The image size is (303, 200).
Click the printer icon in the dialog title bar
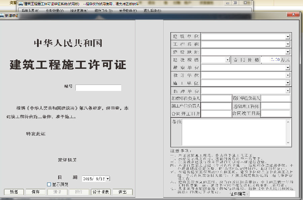pyautogui.click(x=2, y=16)
